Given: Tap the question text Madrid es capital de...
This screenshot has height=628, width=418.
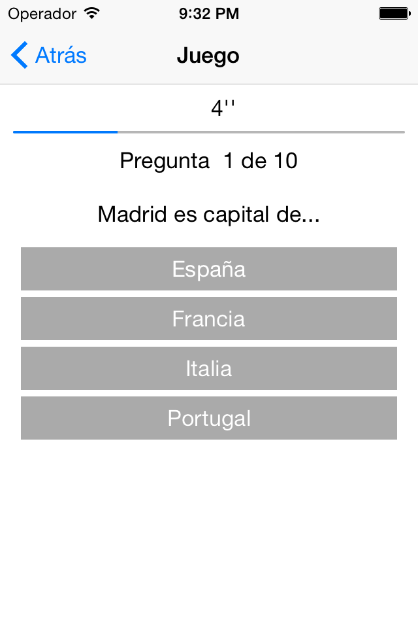Looking at the screenshot, I should pyautogui.click(x=209, y=215).
